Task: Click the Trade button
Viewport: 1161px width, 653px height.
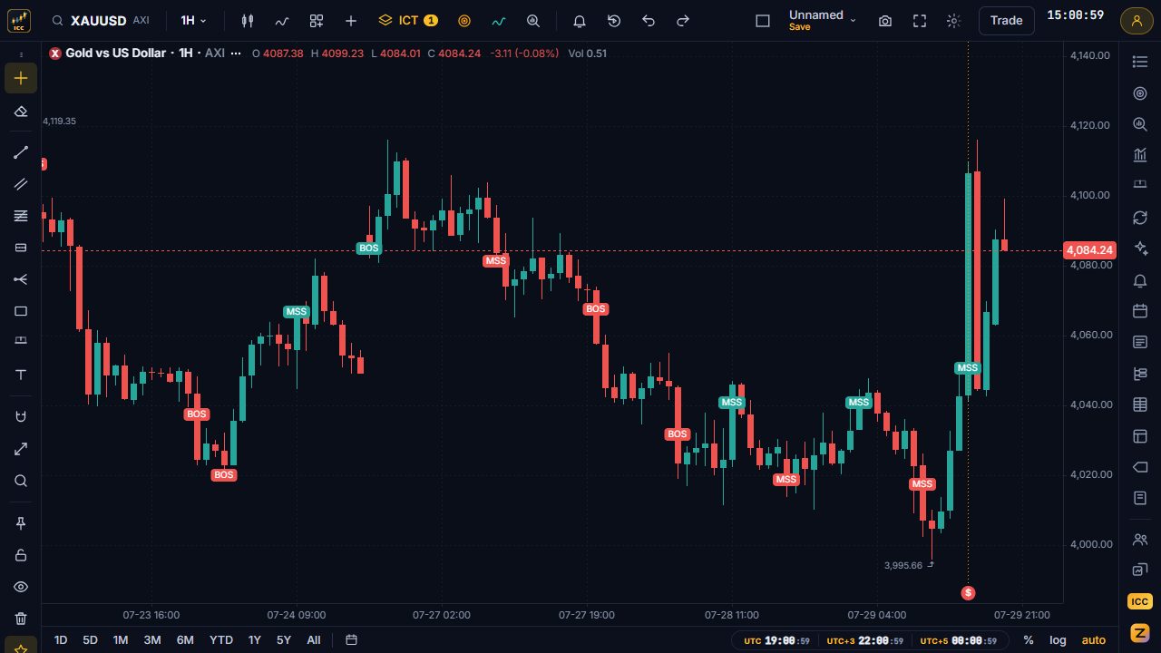Action: coord(1007,20)
